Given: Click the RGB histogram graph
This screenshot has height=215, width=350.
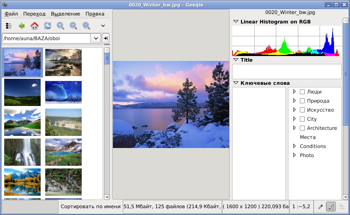Looking at the screenshot, I should [287, 41].
